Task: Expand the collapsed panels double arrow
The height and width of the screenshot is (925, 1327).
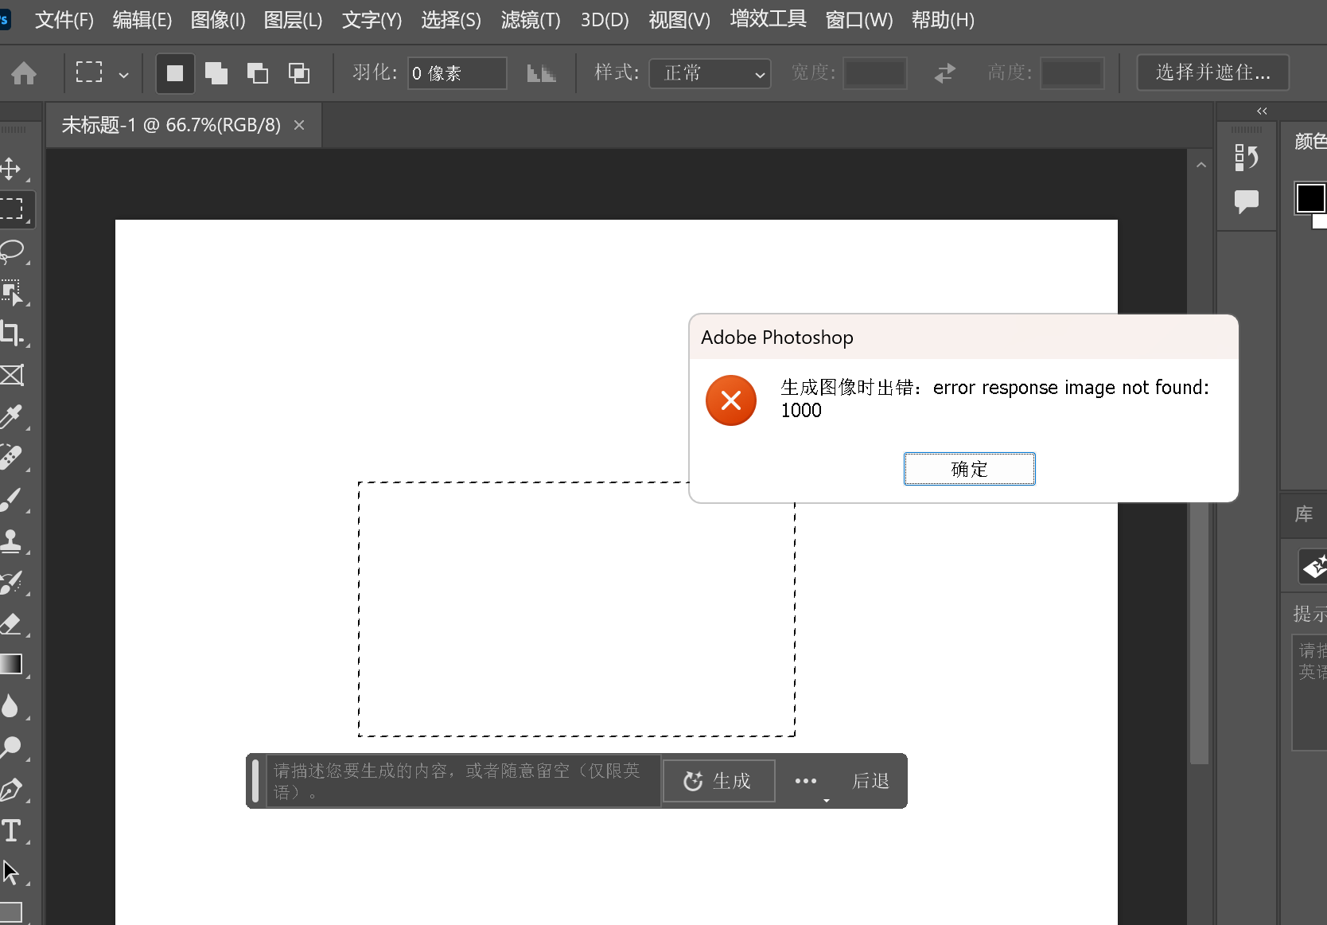Action: coord(1262,111)
